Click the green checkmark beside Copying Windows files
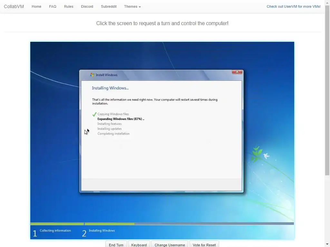Image resolution: width=330 pixels, height=247 pixels. tap(94, 114)
